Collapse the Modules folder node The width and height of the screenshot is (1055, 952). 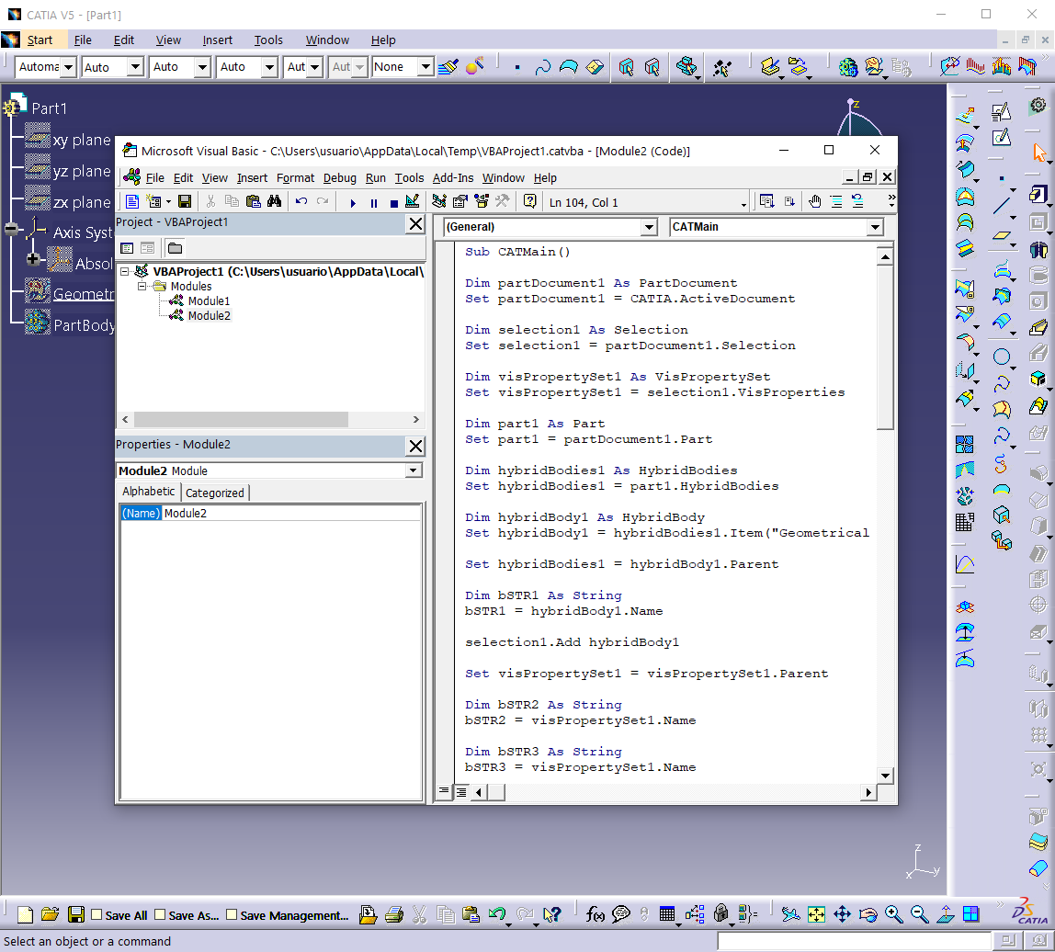(142, 286)
